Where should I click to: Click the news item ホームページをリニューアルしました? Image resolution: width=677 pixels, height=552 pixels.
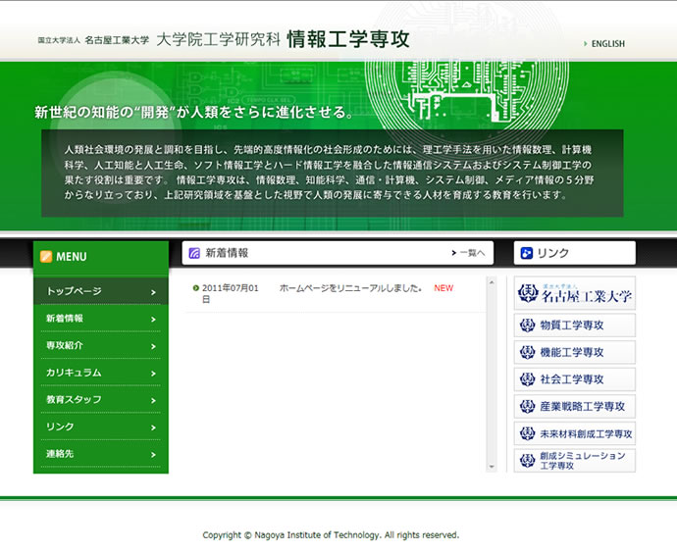coord(350,288)
